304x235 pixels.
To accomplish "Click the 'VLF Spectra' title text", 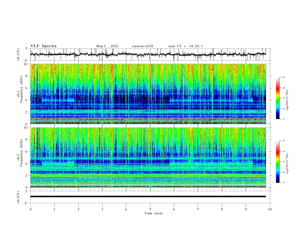I will (x=43, y=46).
